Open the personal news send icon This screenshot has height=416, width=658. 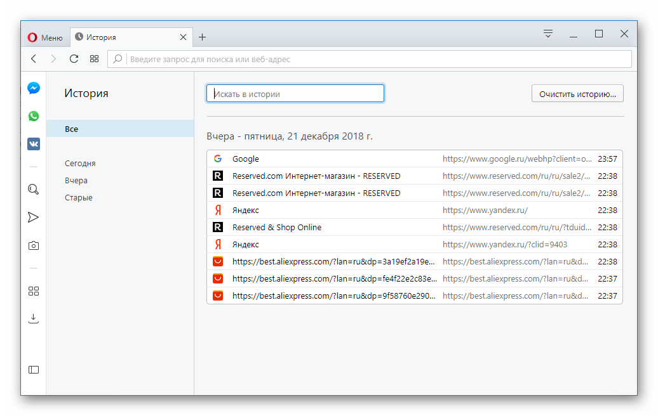[34, 218]
